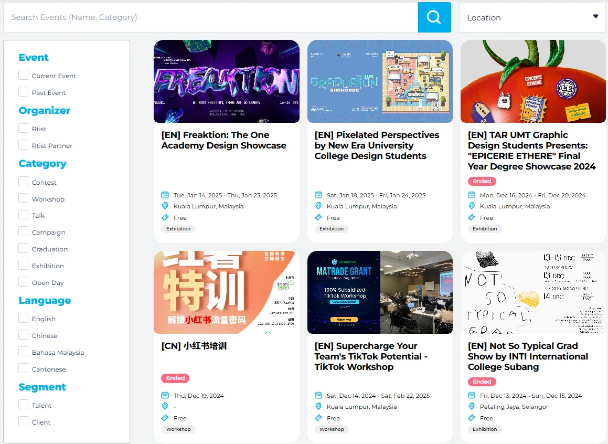Click location pin on Not So Typical Grad card
608x444 pixels.
point(472,406)
